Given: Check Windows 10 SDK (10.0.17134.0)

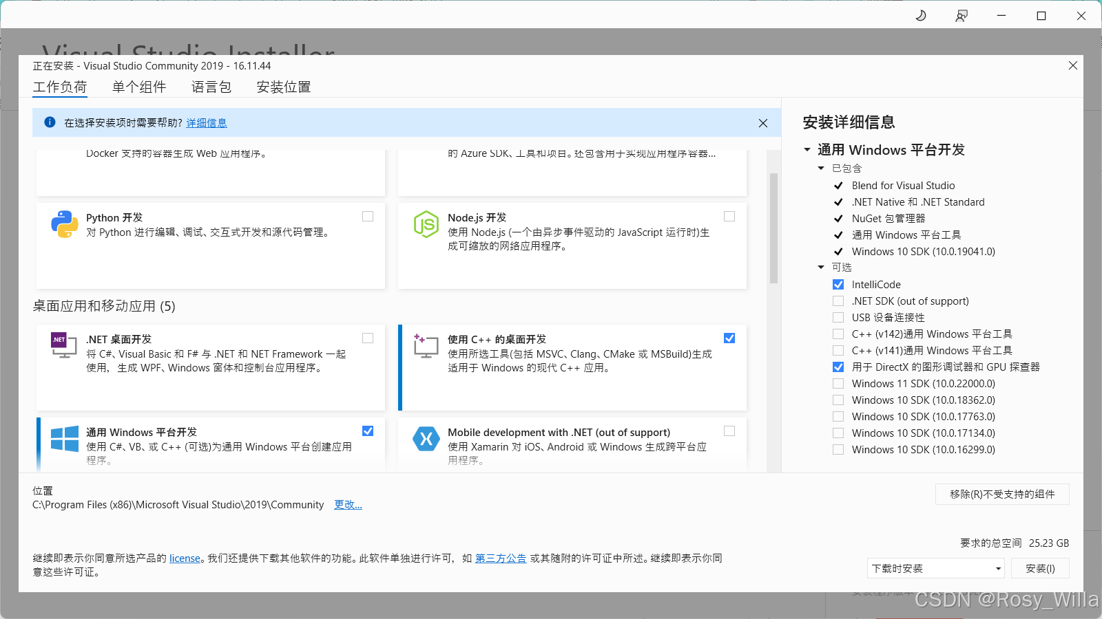Looking at the screenshot, I should [x=838, y=433].
